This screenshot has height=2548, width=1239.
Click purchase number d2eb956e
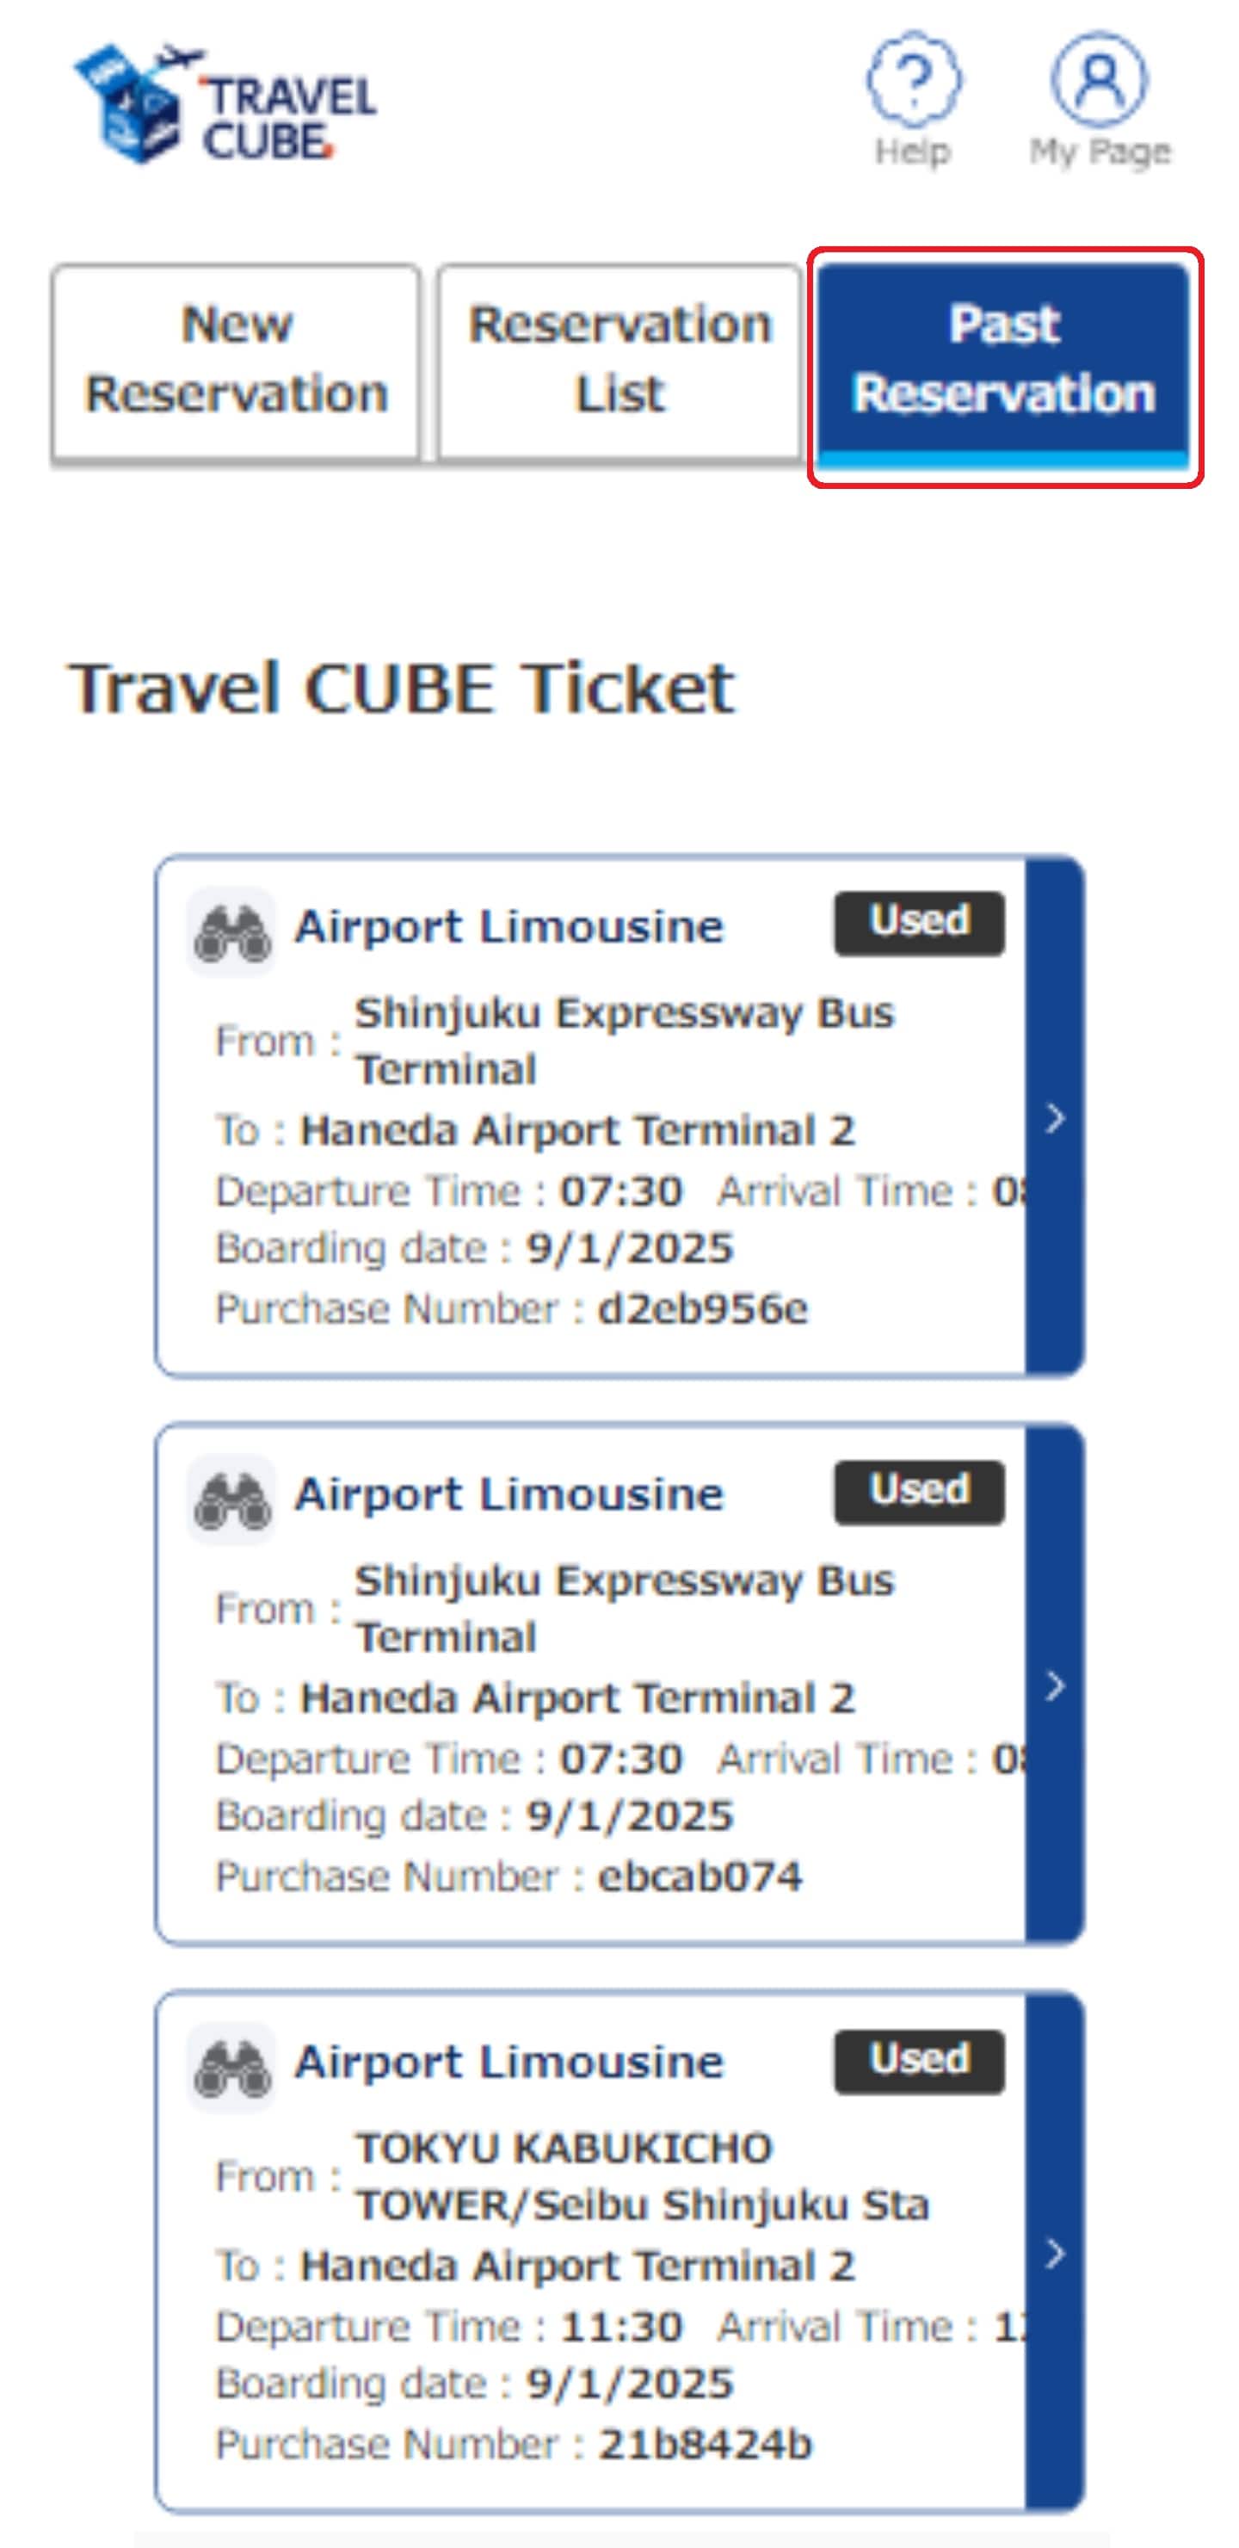tap(703, 1309)
